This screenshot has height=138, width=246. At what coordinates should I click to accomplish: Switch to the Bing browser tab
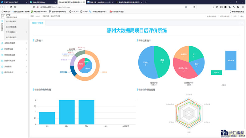pyautogui.click(x=43, y=2)
